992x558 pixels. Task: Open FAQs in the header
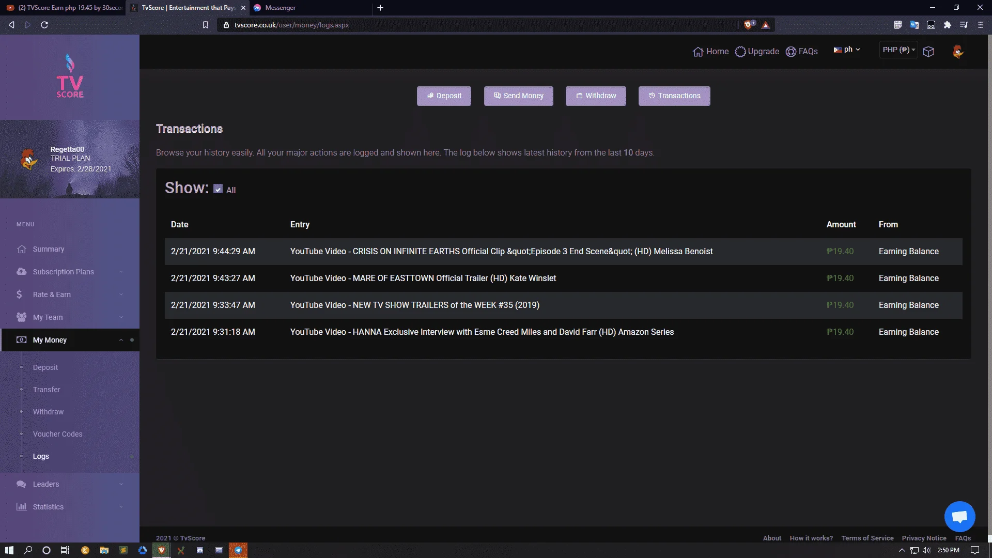tap(802, 52)
